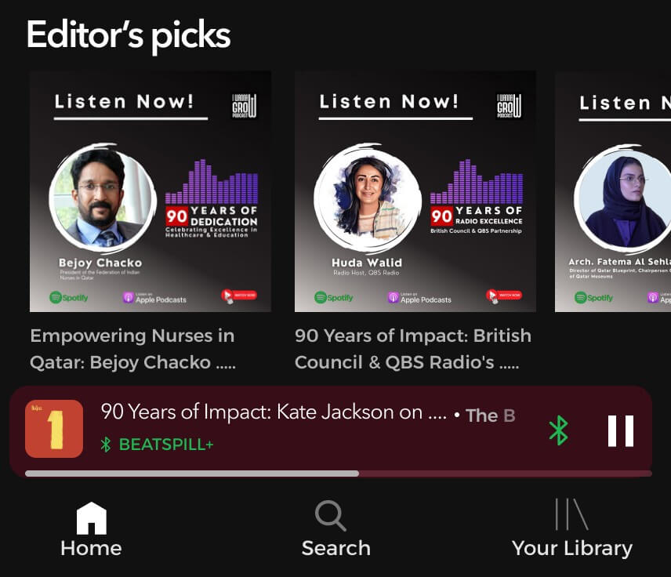671x577 pixels.
Task: Open '90 Years of Impact: British Council' title
Action: (413, 349)
